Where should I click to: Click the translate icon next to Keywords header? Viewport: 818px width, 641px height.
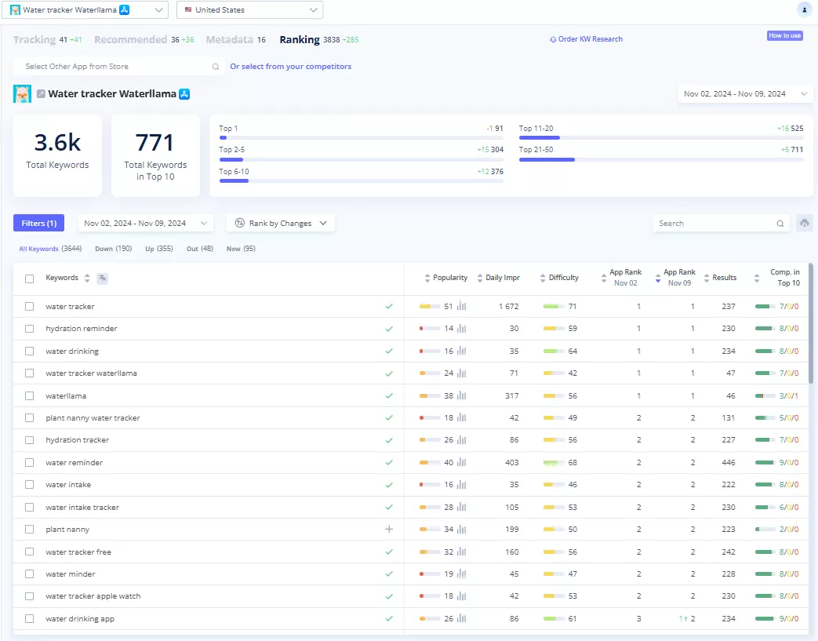102,278
